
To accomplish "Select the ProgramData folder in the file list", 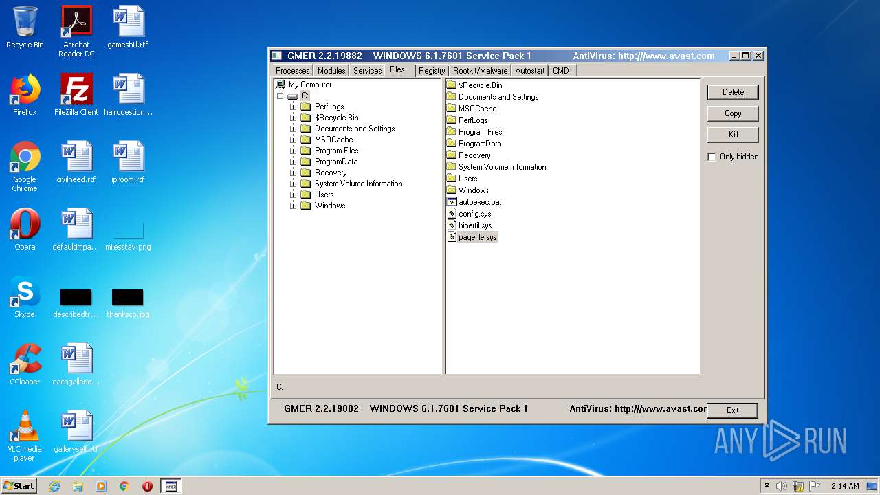I will [474, 144].
